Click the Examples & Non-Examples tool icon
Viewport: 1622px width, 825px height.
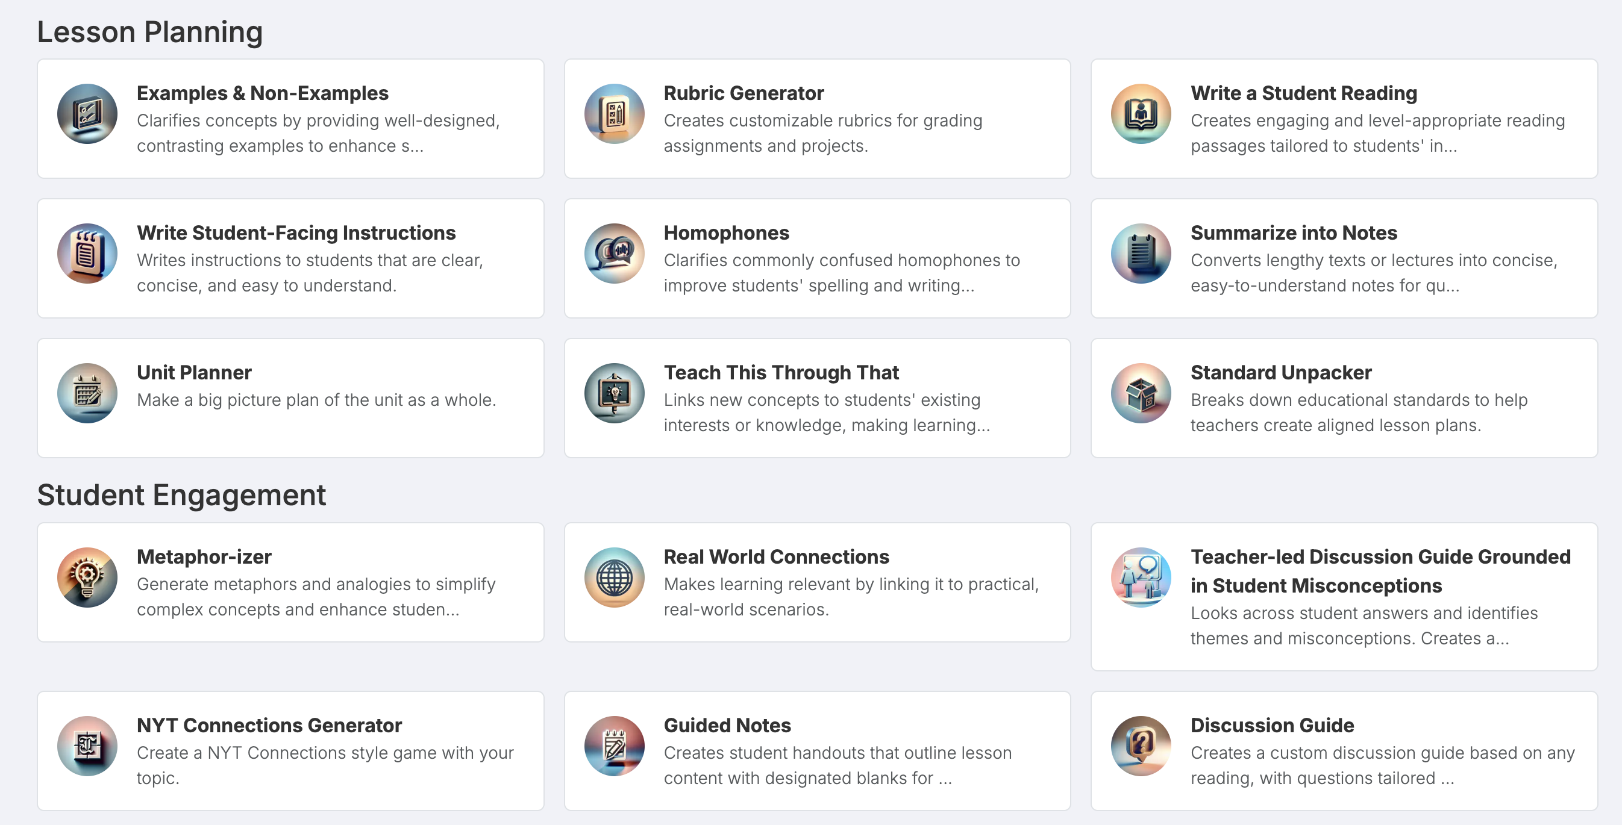coord(87,114)
